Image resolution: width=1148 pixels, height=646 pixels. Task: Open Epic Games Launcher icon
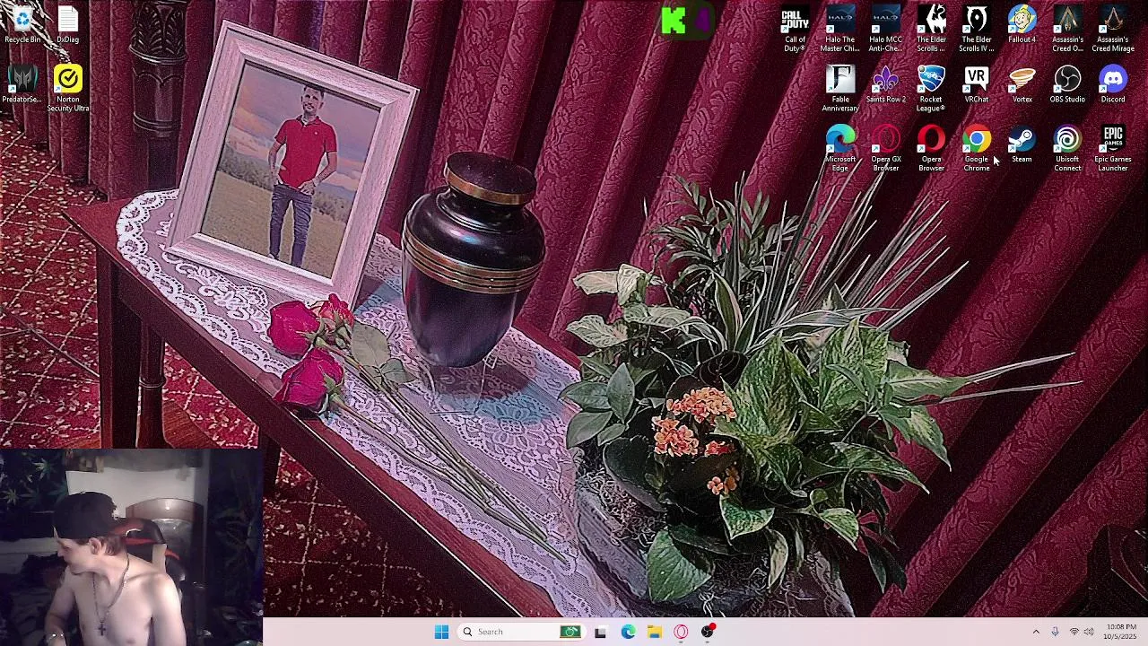pos(1113,149)
